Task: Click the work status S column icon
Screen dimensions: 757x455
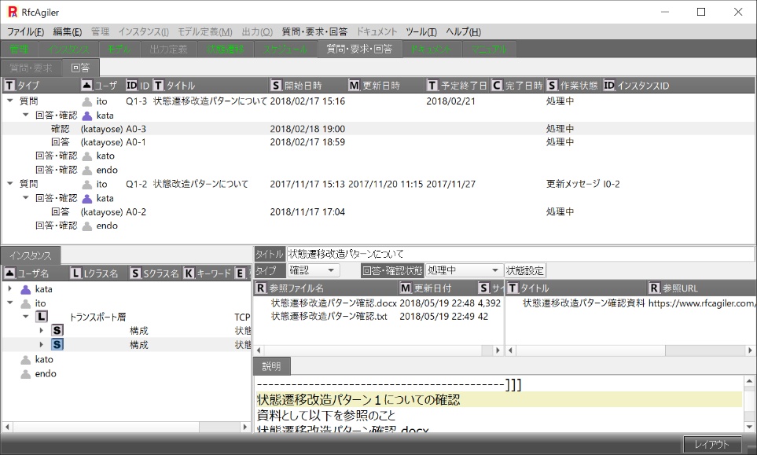Action: point(553,86)
